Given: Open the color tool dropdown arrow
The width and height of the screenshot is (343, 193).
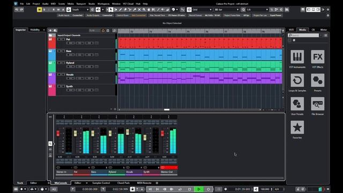Looking at the screenshot, I should pyautogui.click(x=177, y=10).
